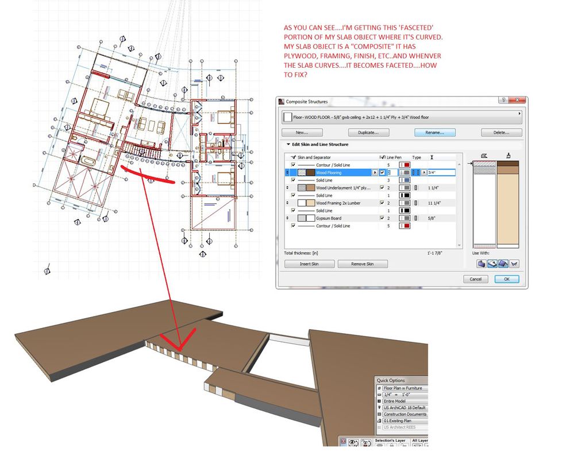Click the Delete... button
This screenshot has width=574, height=459.
[x=502, y=133]
